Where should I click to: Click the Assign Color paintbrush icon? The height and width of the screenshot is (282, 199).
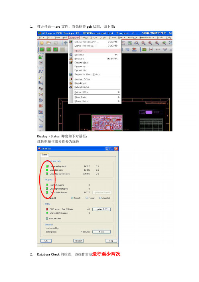tap(71, 79)
